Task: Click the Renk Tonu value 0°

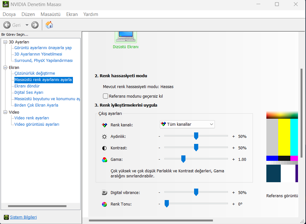Action: (x=240, y=204)
